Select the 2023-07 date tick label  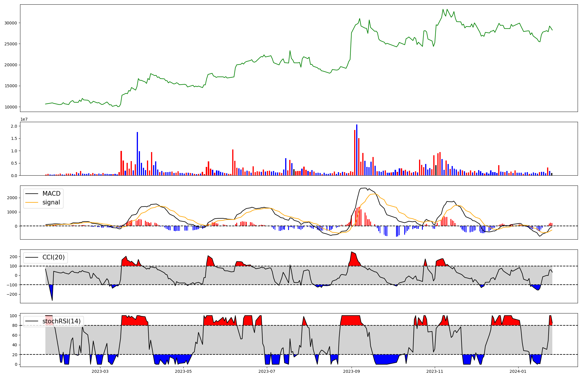pyautogui.click(x=267, y=371)
